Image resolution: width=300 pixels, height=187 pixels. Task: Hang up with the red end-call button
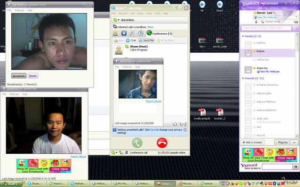click(162, 143)
